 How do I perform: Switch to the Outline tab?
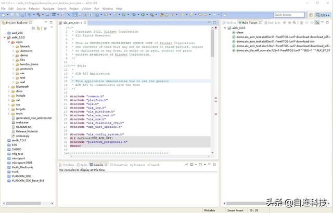pos(230,23)
